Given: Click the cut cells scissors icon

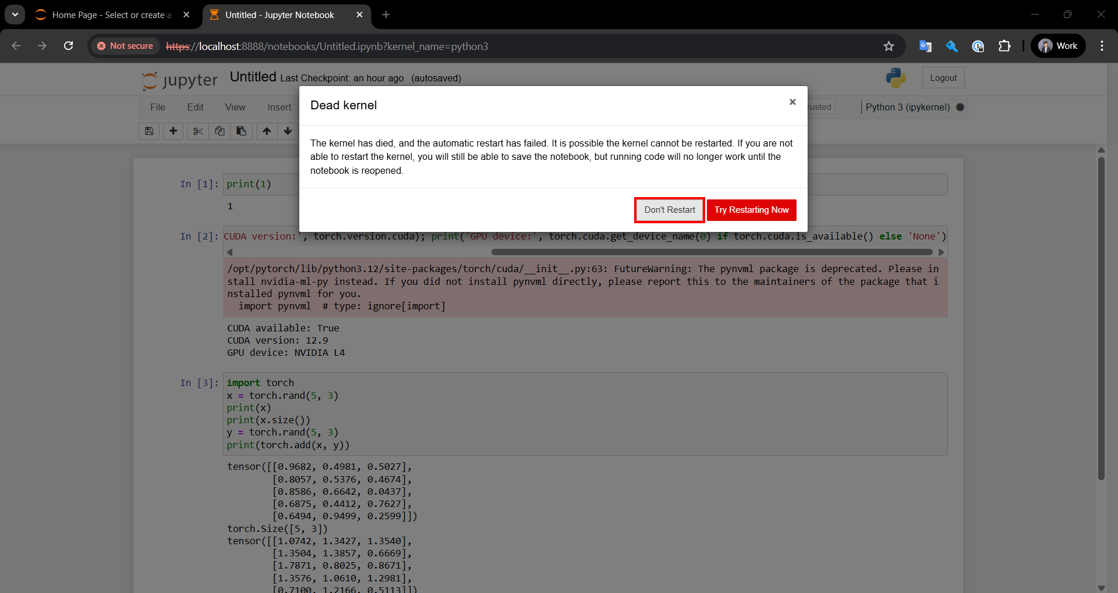Looking at the screenshot, I should 198,131.
